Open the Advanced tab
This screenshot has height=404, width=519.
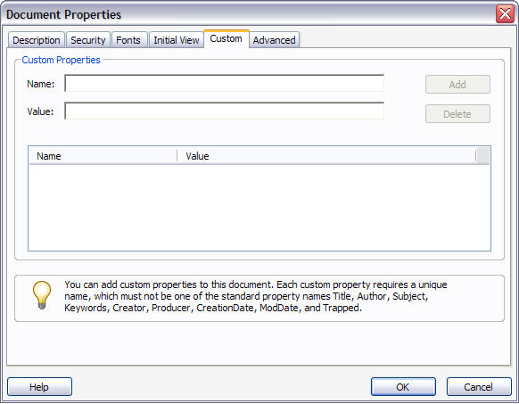click(x=274, y=40)
